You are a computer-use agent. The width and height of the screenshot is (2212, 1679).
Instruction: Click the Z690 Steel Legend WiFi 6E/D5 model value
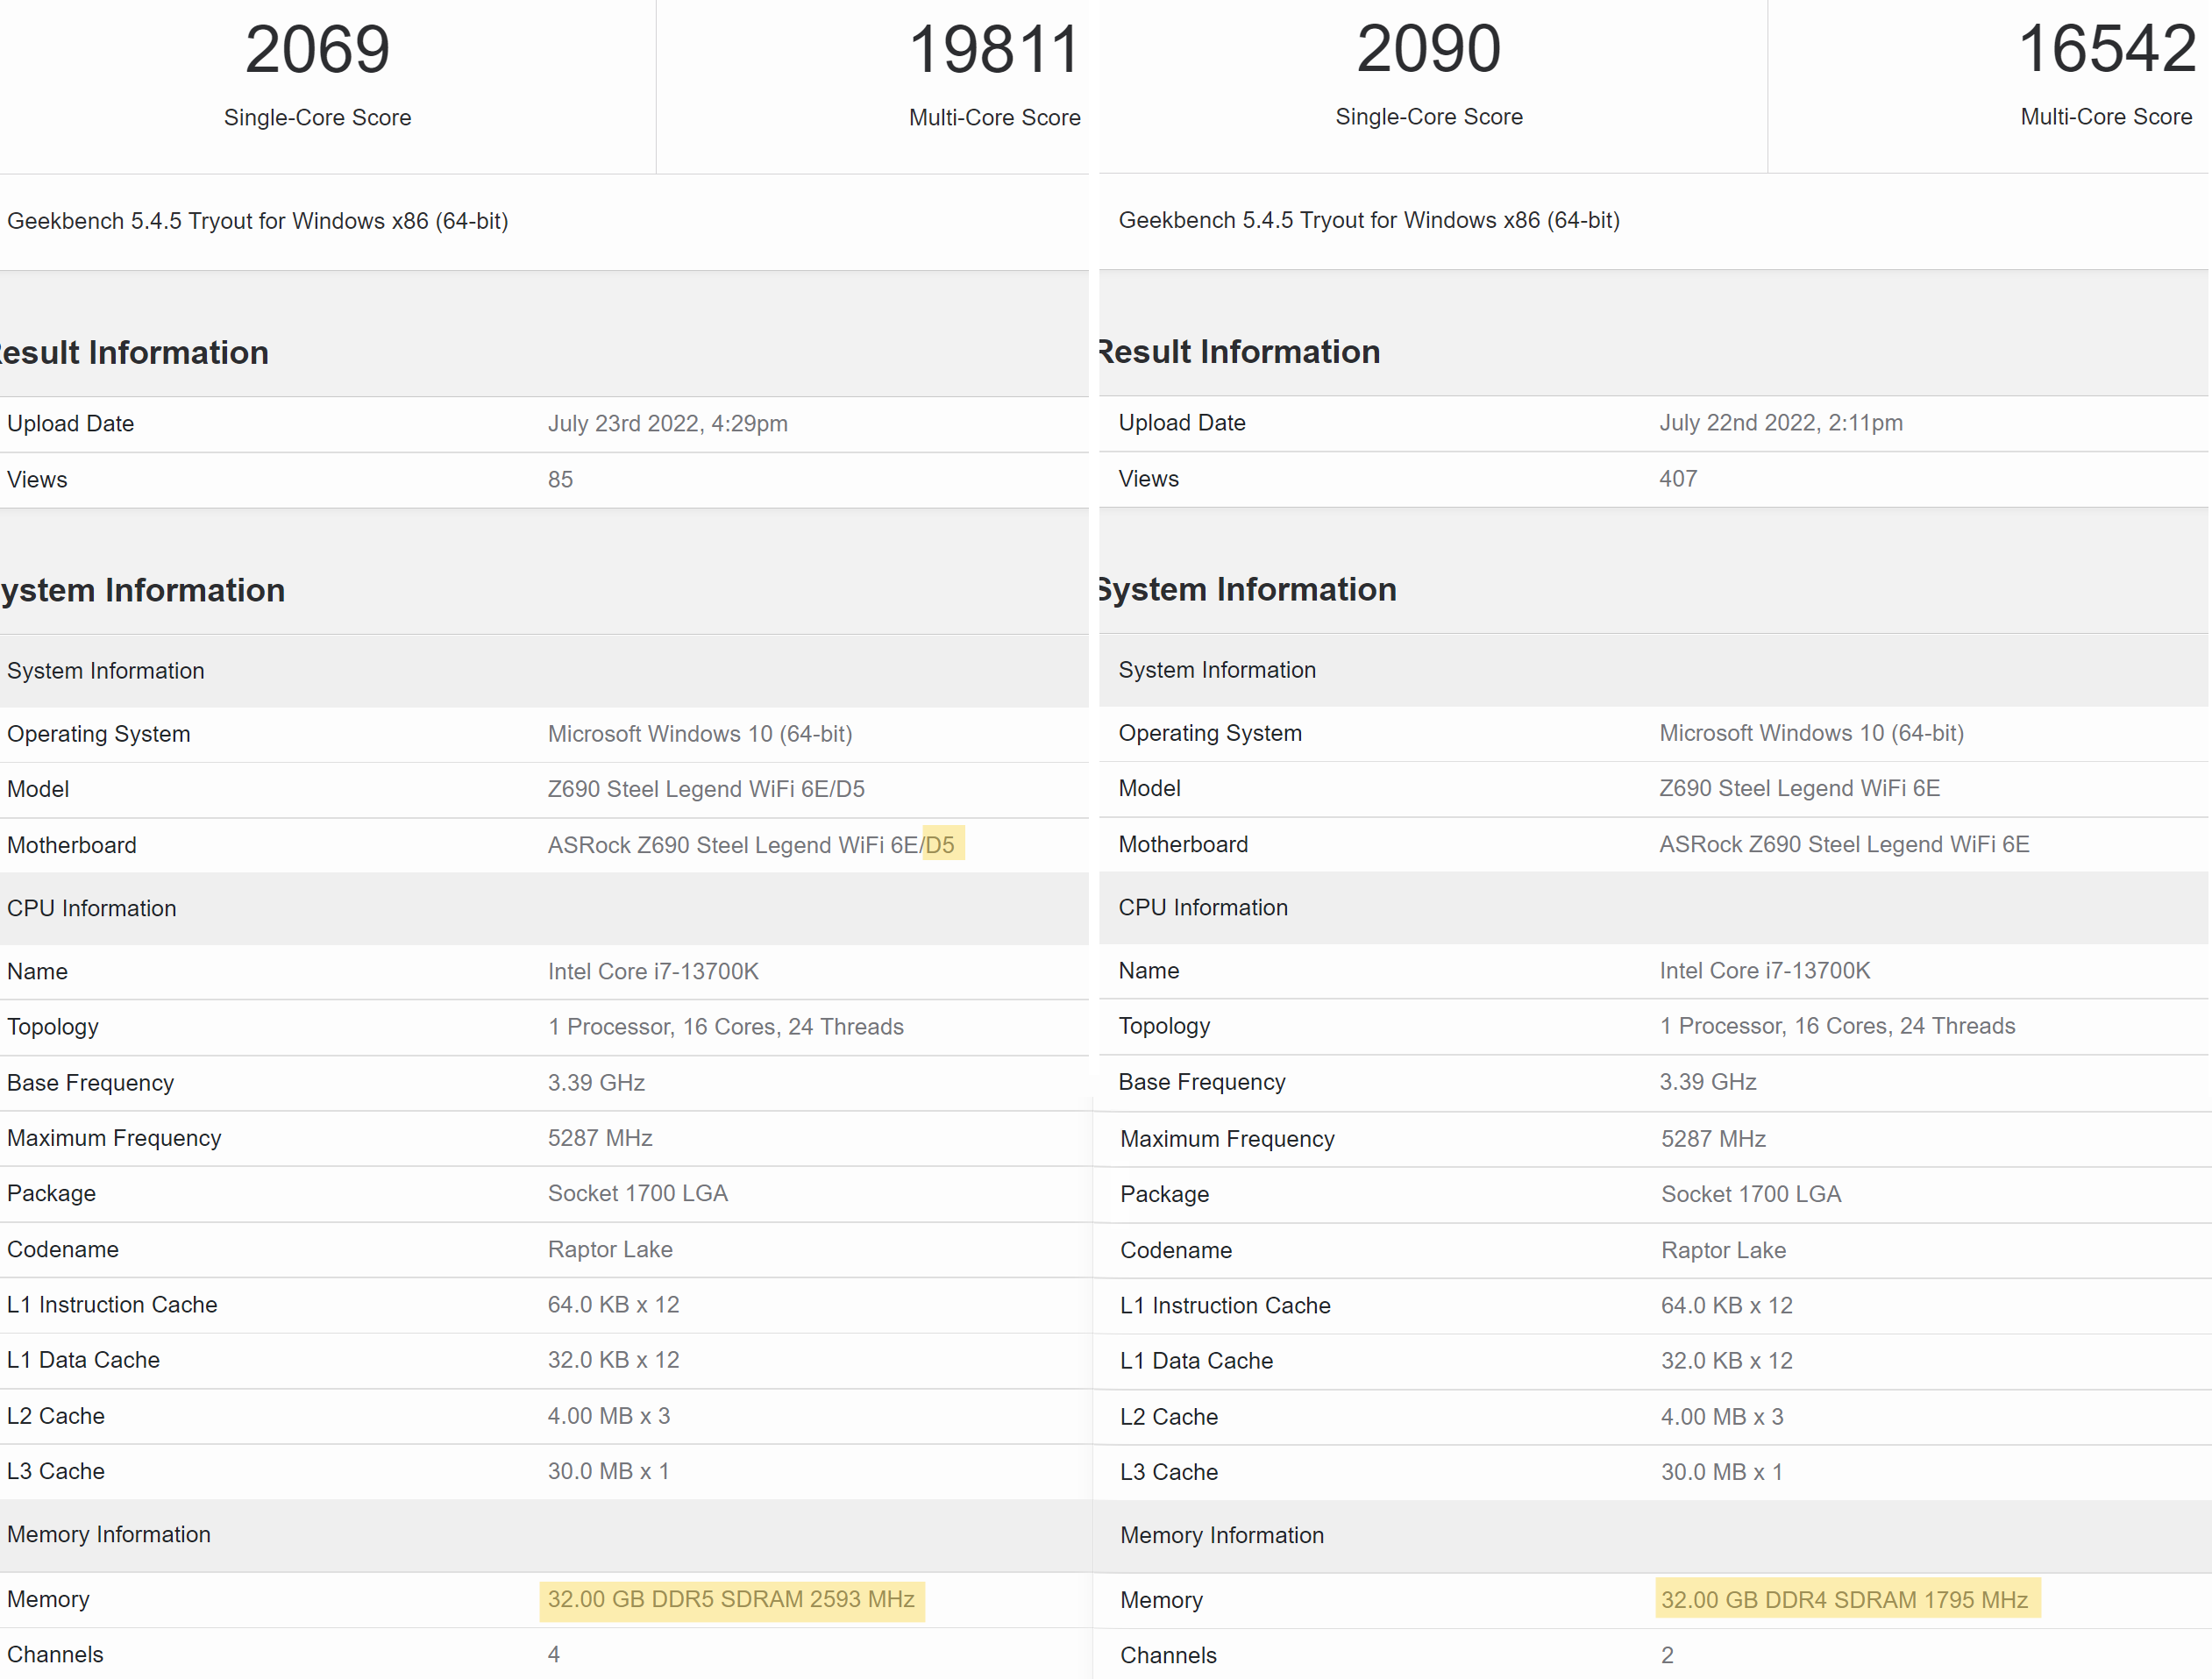click(x=706, y=789)
